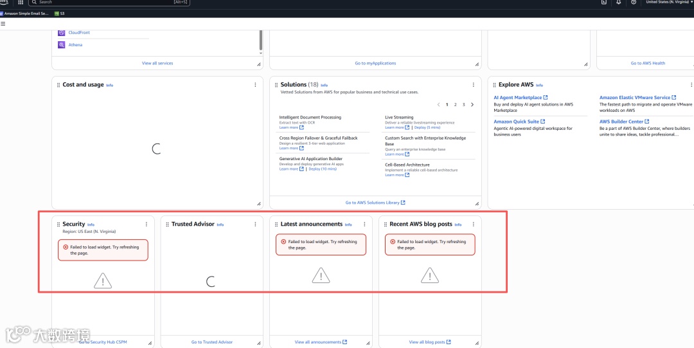Screen dimensions: 694x348
Task: Open Latest announcements options menu
Action: click(x=364, y=224)
